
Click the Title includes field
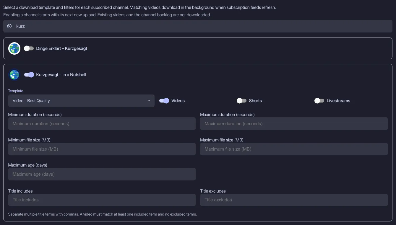point(102,200)
